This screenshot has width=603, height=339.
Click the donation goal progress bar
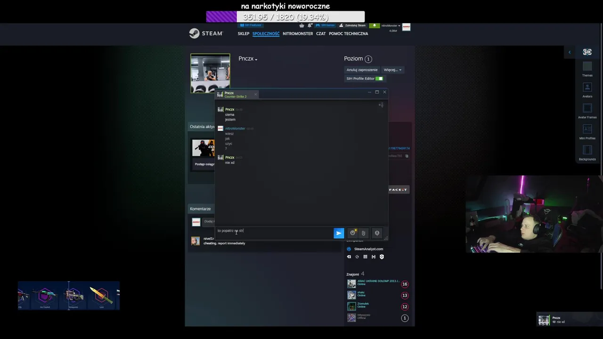pyautogui.click(x=285, y=17)
